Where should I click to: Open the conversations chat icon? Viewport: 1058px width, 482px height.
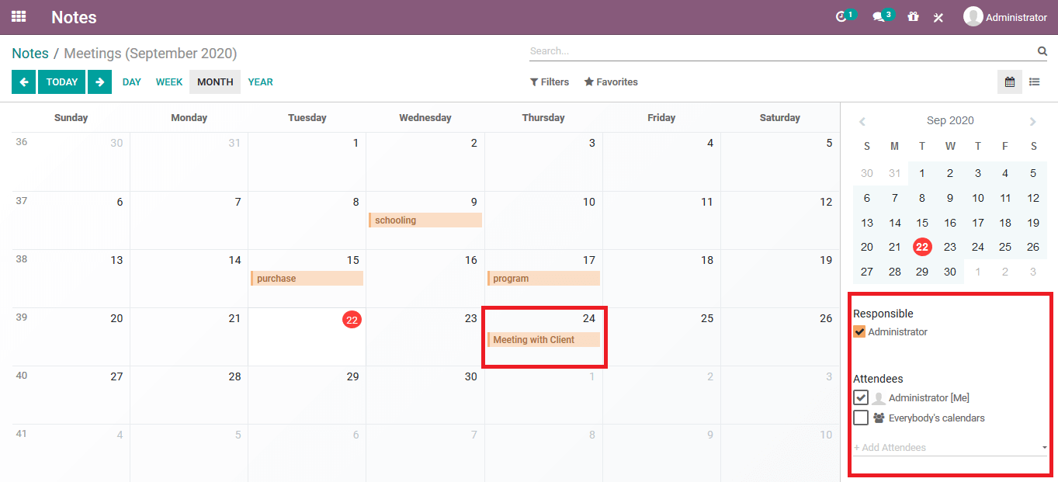click(x=878, y=17)
